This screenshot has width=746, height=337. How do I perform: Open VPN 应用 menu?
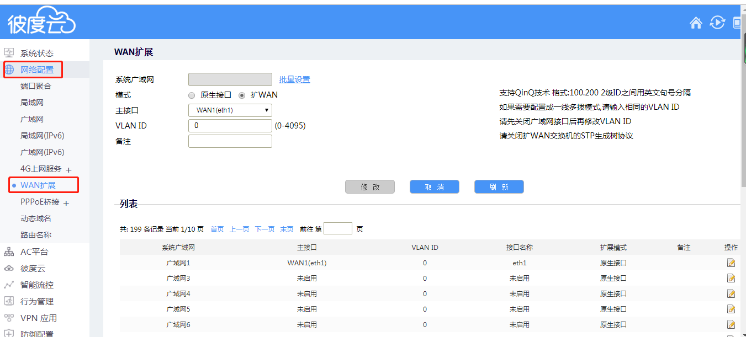39,318
